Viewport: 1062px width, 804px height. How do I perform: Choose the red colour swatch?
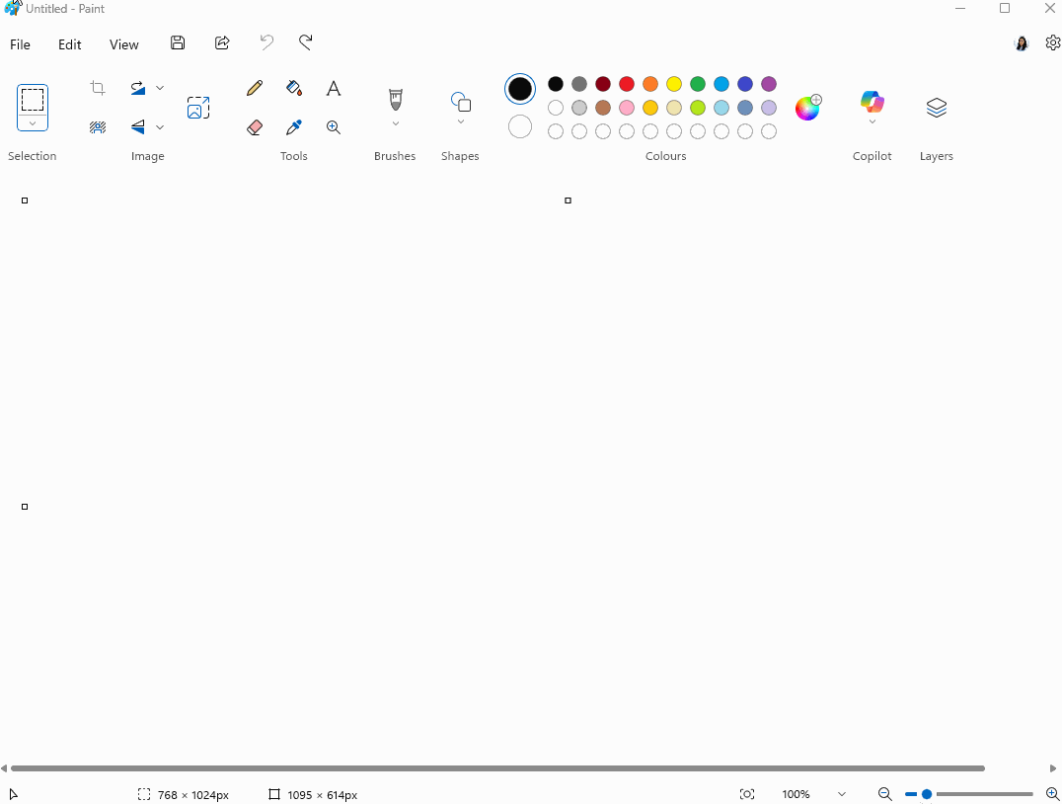pos(627,84)
